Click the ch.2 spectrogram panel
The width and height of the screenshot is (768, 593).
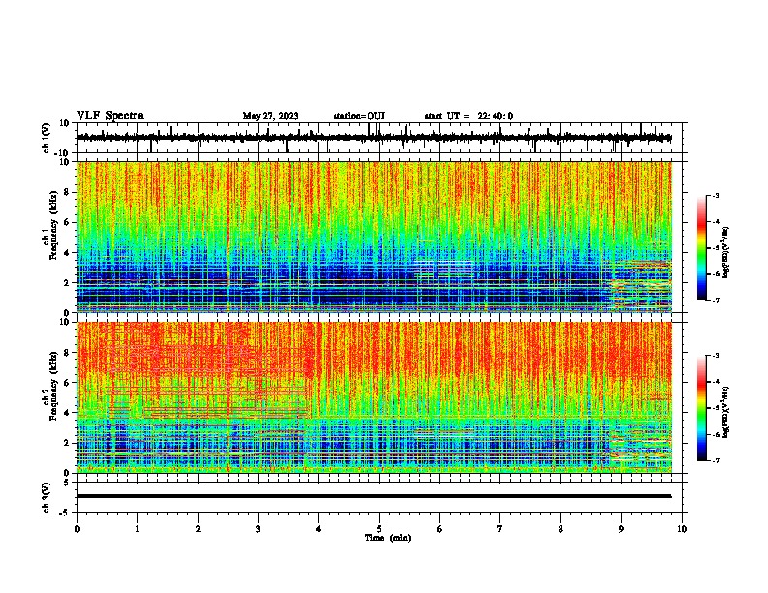374,397
